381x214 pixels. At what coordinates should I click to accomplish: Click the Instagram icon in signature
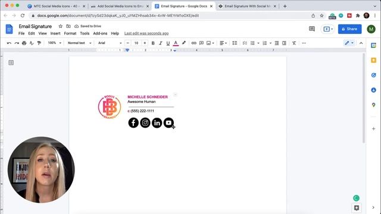pyautogui.click(x=145, y=123)
